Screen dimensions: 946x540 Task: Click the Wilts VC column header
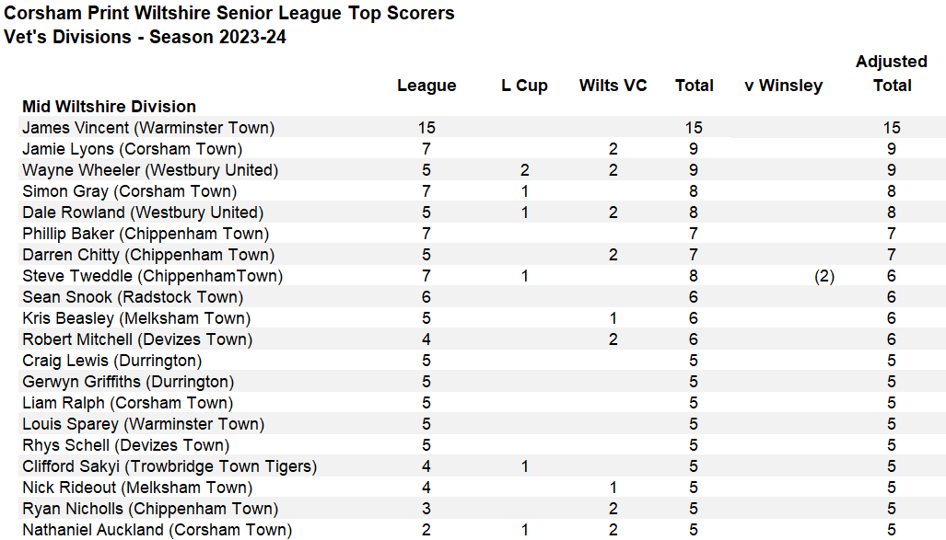click(613, 86)
